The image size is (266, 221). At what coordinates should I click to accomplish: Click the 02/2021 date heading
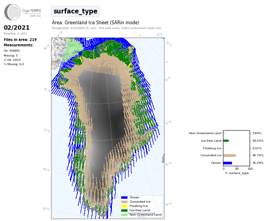click(x=17, y=27)
